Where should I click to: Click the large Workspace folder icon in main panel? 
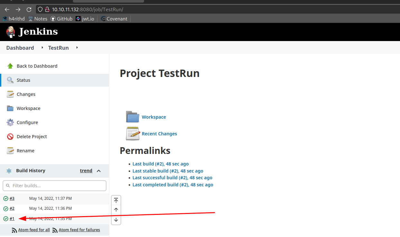[132, 117]
